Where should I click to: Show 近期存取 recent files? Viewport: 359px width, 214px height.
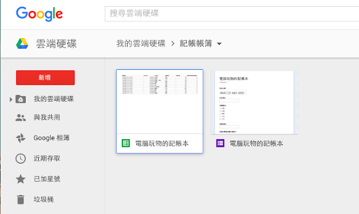[47, 158]
